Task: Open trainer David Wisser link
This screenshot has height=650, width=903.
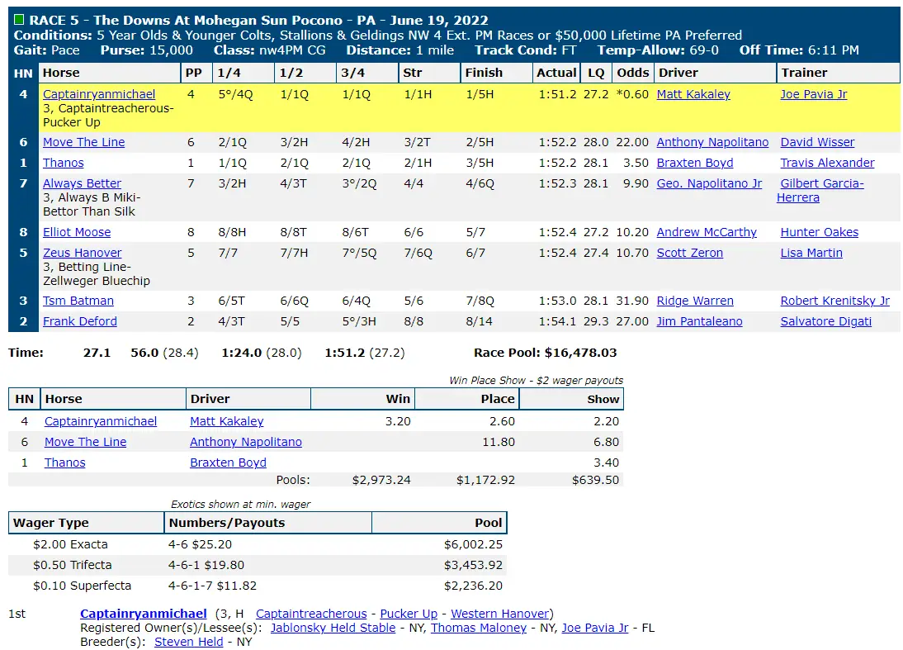Action: click(817, 142)
